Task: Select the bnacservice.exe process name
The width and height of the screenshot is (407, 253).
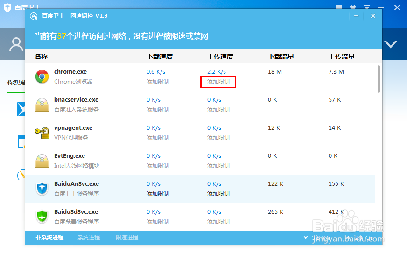Action: point(77,99)
